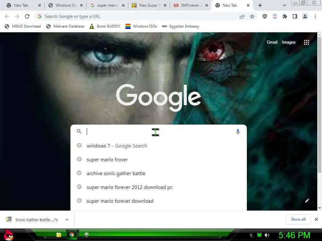Open the Gmail link

coord(272,42)
